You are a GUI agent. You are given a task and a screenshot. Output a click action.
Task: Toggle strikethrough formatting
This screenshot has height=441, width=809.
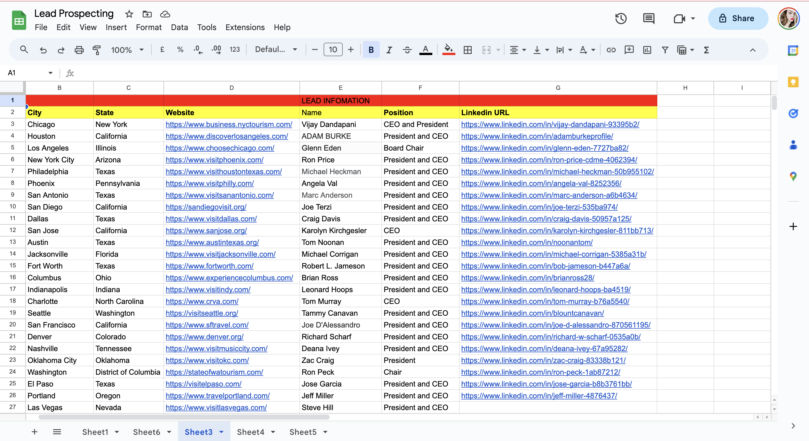[x=407, y=50]
